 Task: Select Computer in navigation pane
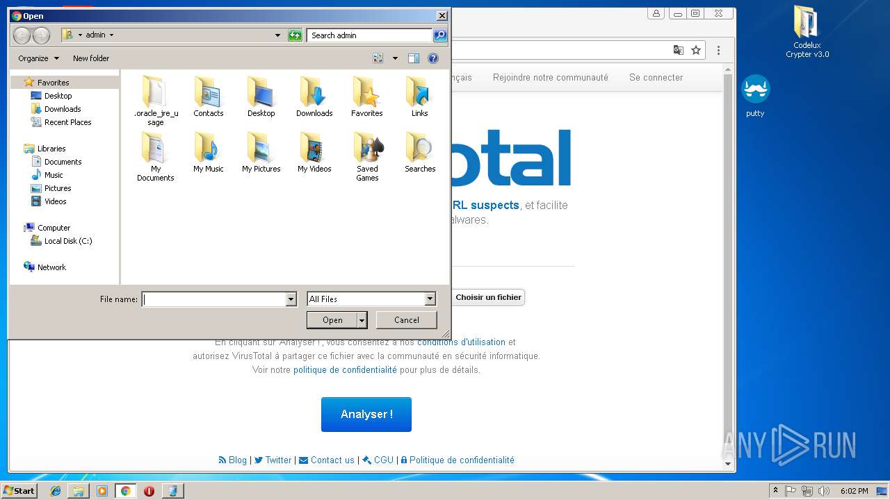click(x=54, y=228)
